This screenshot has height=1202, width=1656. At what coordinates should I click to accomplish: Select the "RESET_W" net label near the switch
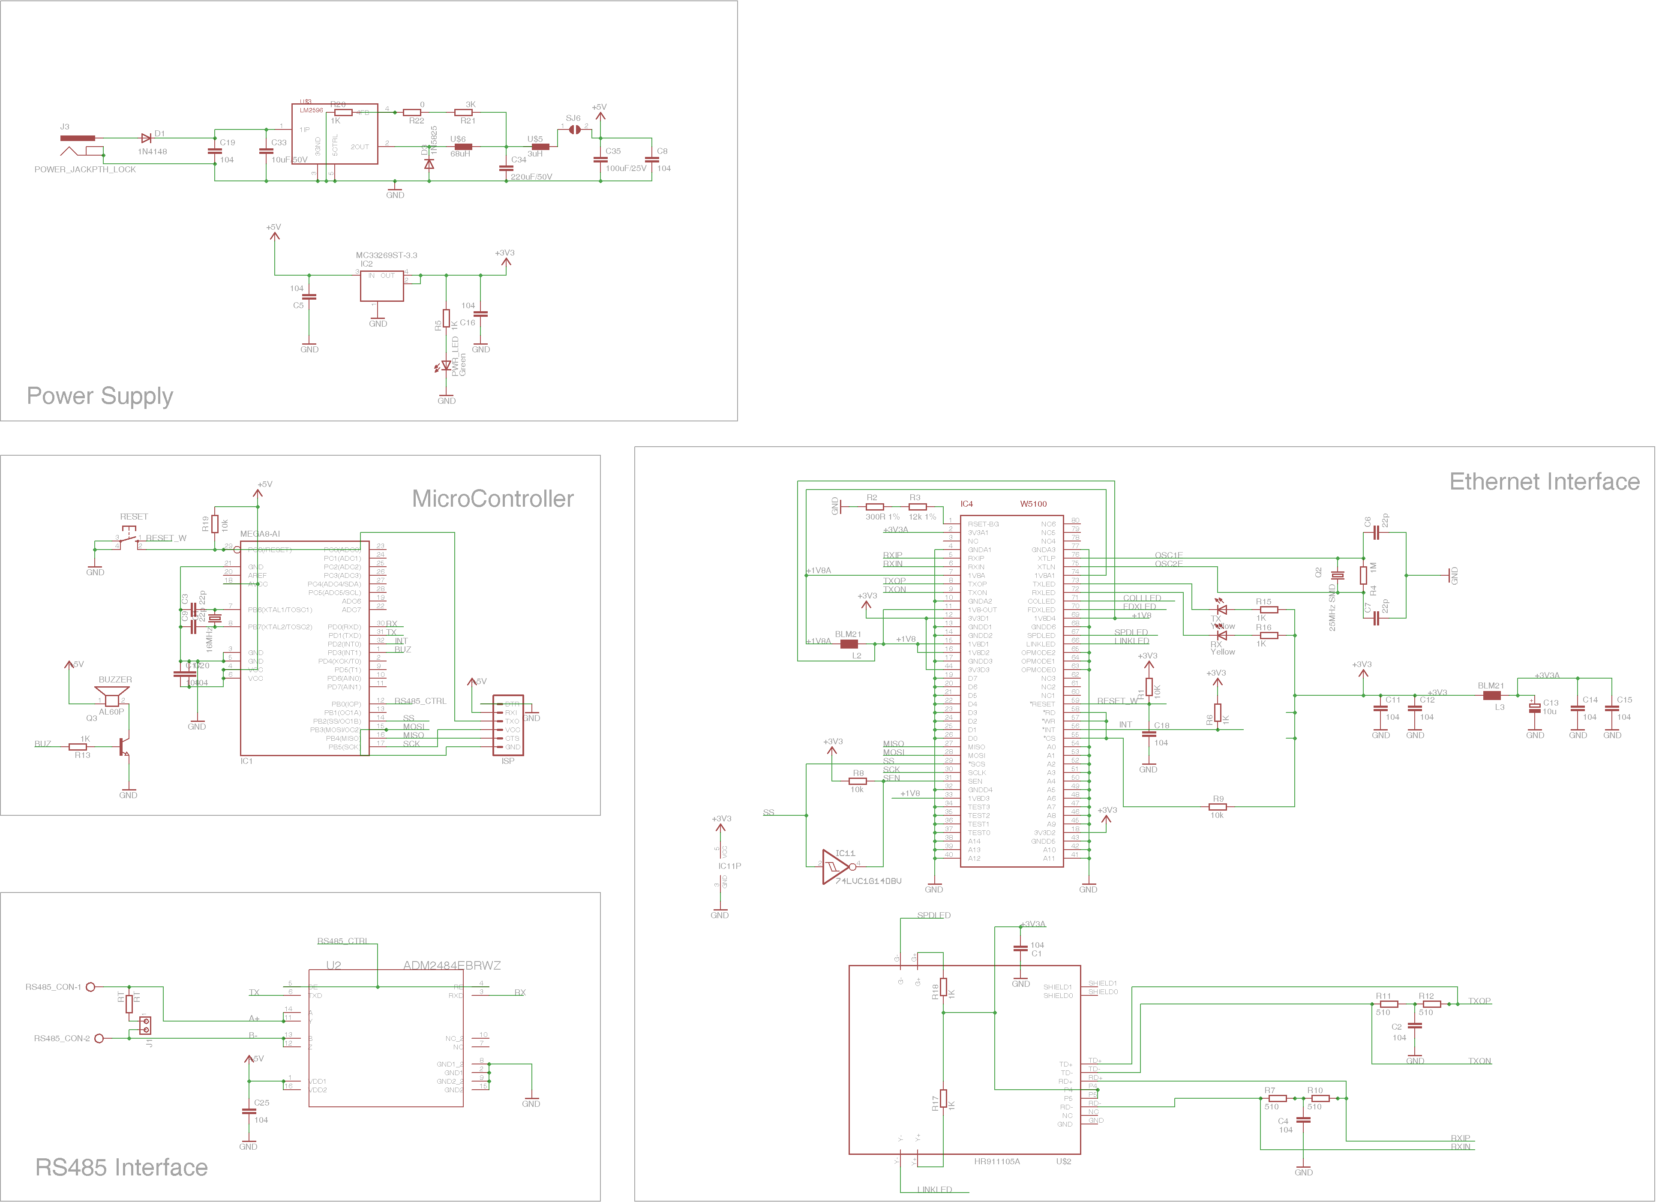pyautogui.click(x=166, y=538)
